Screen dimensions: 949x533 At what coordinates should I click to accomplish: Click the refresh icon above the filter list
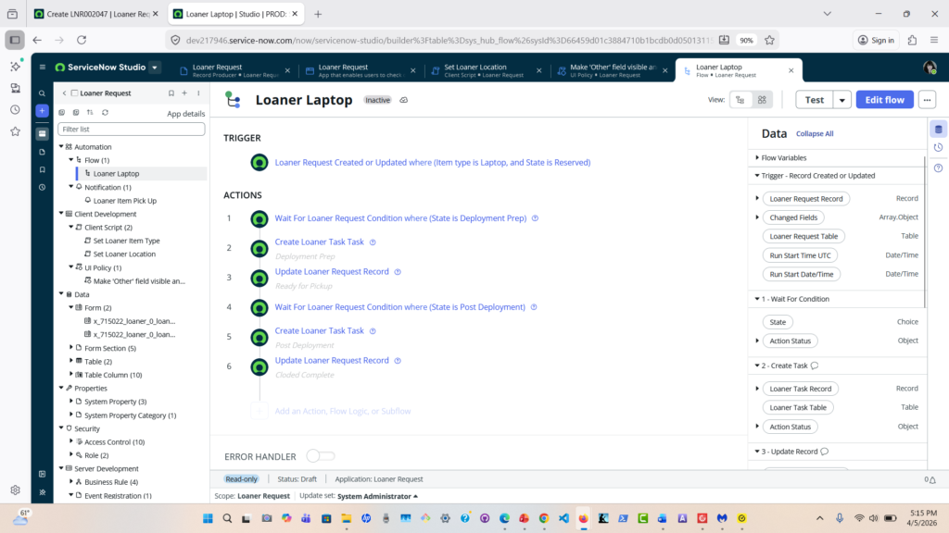pyautogui.click(x=105, y=113)
